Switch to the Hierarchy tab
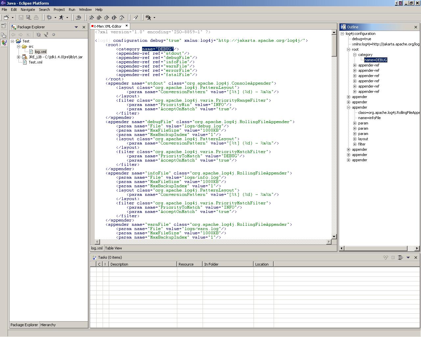 tap(48, 325)
